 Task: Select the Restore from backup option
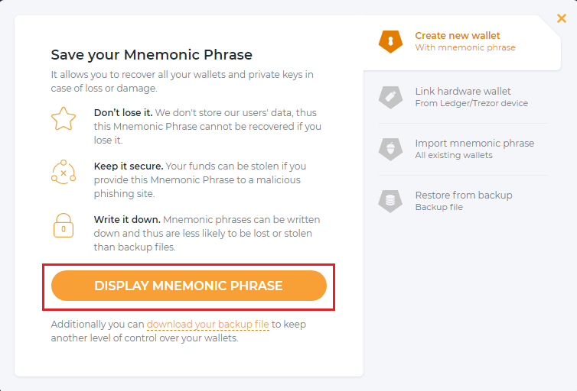(x=464, y=195)
